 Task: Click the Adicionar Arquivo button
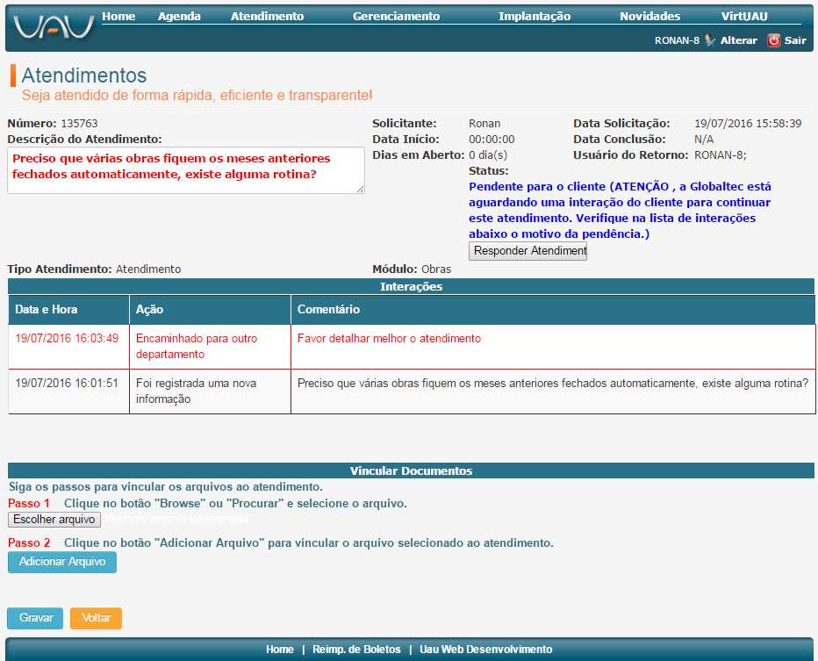pos(62,562)
